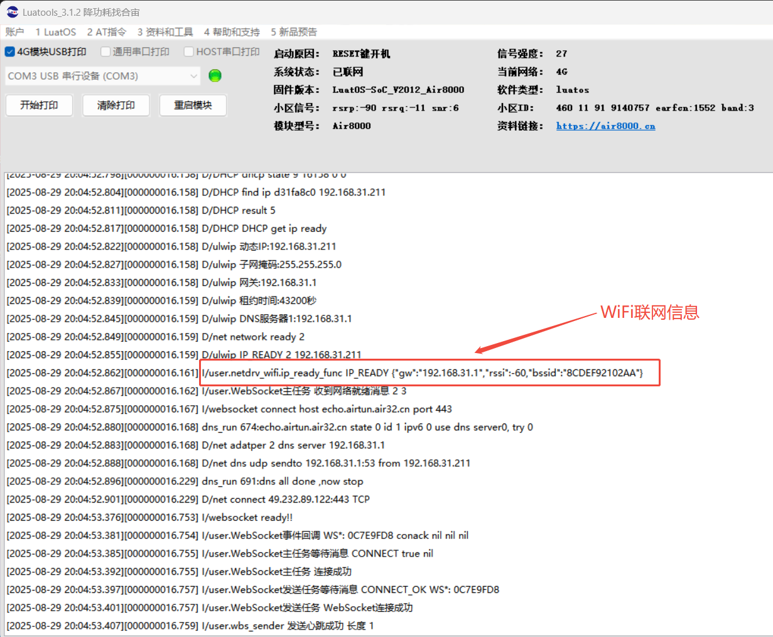773x637 pixels.
Task: Click log line websocket connect host echo.airtun.air32.cn
Action: [229, 409]
